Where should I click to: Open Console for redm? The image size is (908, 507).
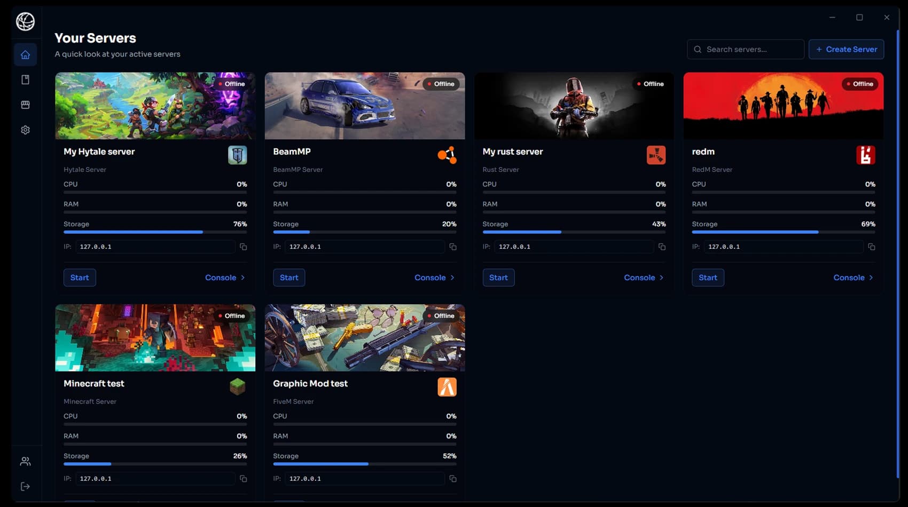pos(853,278)
